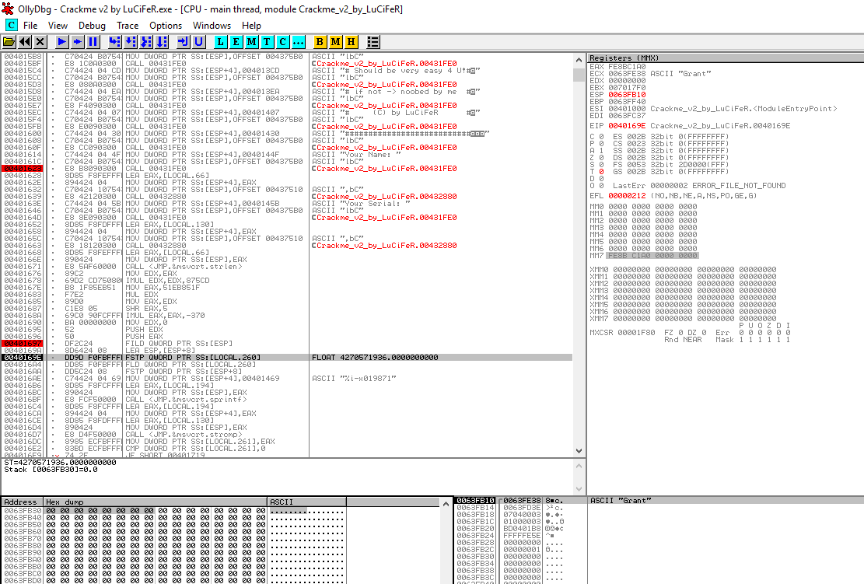Restart the program with rewind icon
The image size is (864, 584).
[25, 42]
